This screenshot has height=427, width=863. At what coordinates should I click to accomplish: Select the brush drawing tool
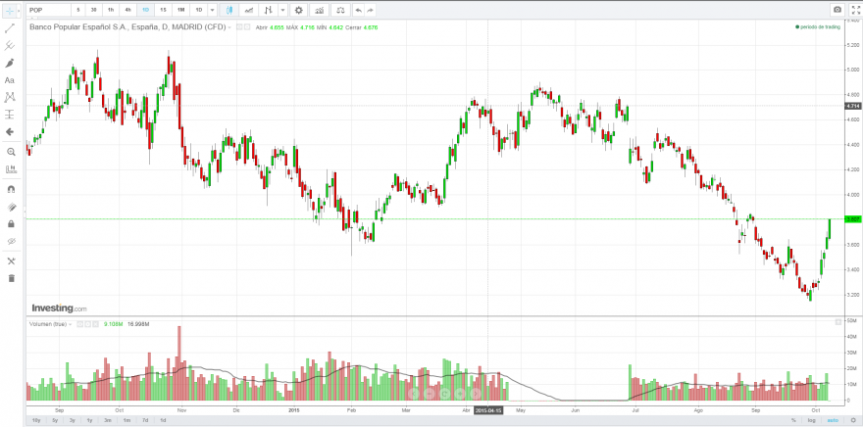pos(10,64)
